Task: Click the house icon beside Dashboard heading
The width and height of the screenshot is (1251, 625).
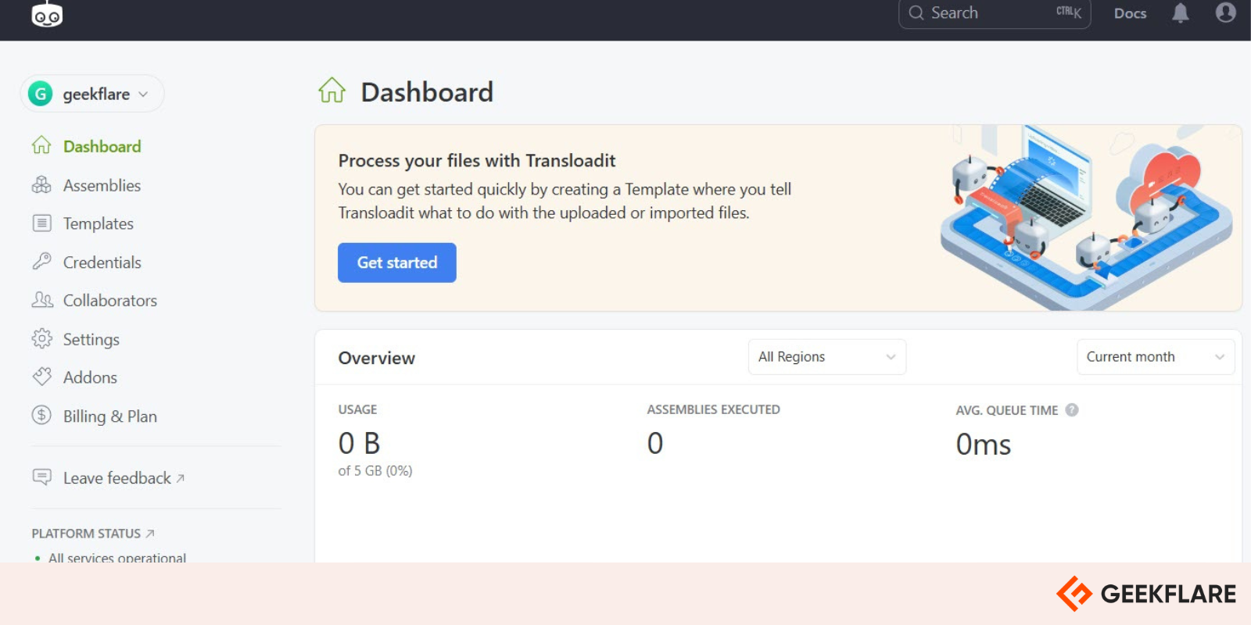Action: pyautogui.click(x=332, y=91)
